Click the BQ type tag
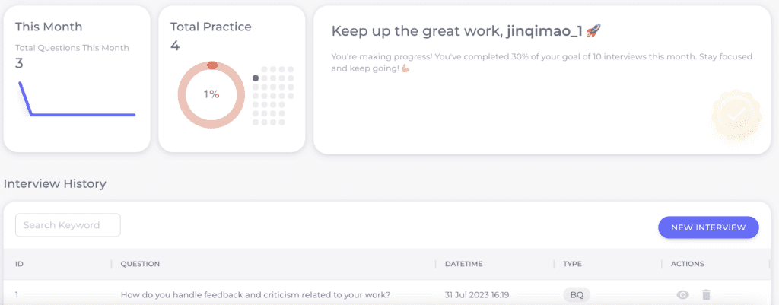 [577, 295]
